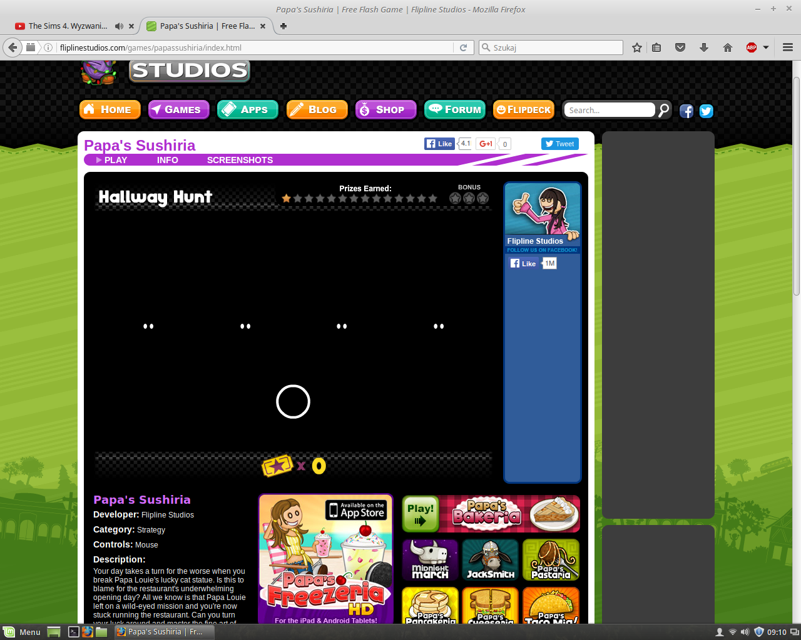
Task: Click the Pocket save icon
Action: [x=680, y=47]
